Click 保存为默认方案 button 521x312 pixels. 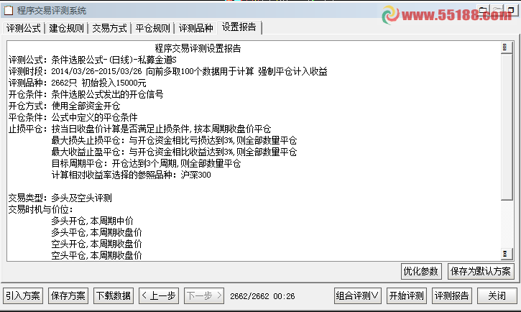coord(481,272)
